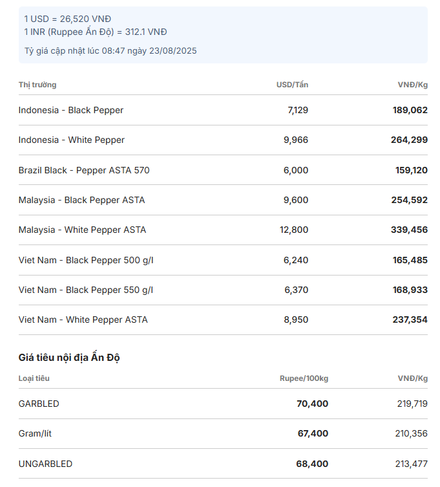
Task: Click the Thị trường column header
Action: (x=37, y=85)
